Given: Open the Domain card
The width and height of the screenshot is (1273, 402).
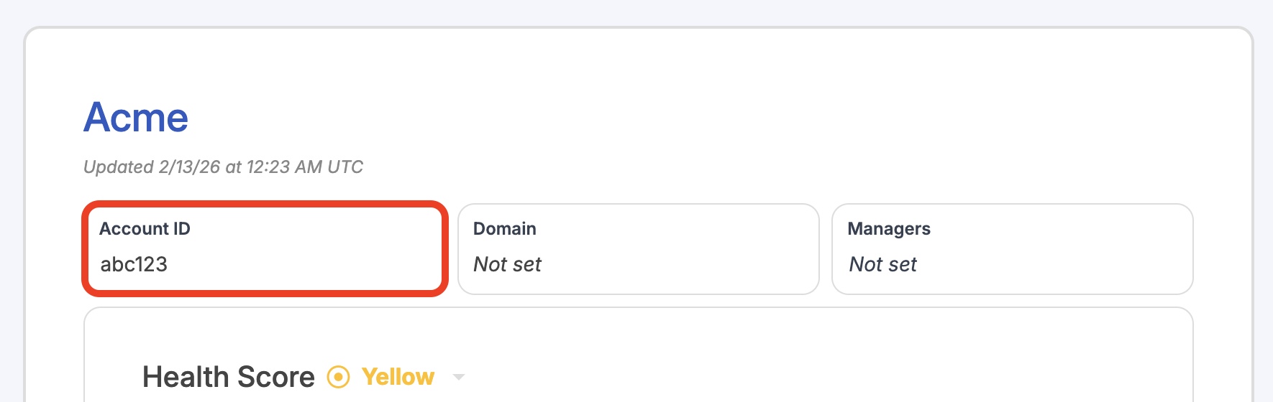Looking at the screenshot, I should click(x=639, y=248).
